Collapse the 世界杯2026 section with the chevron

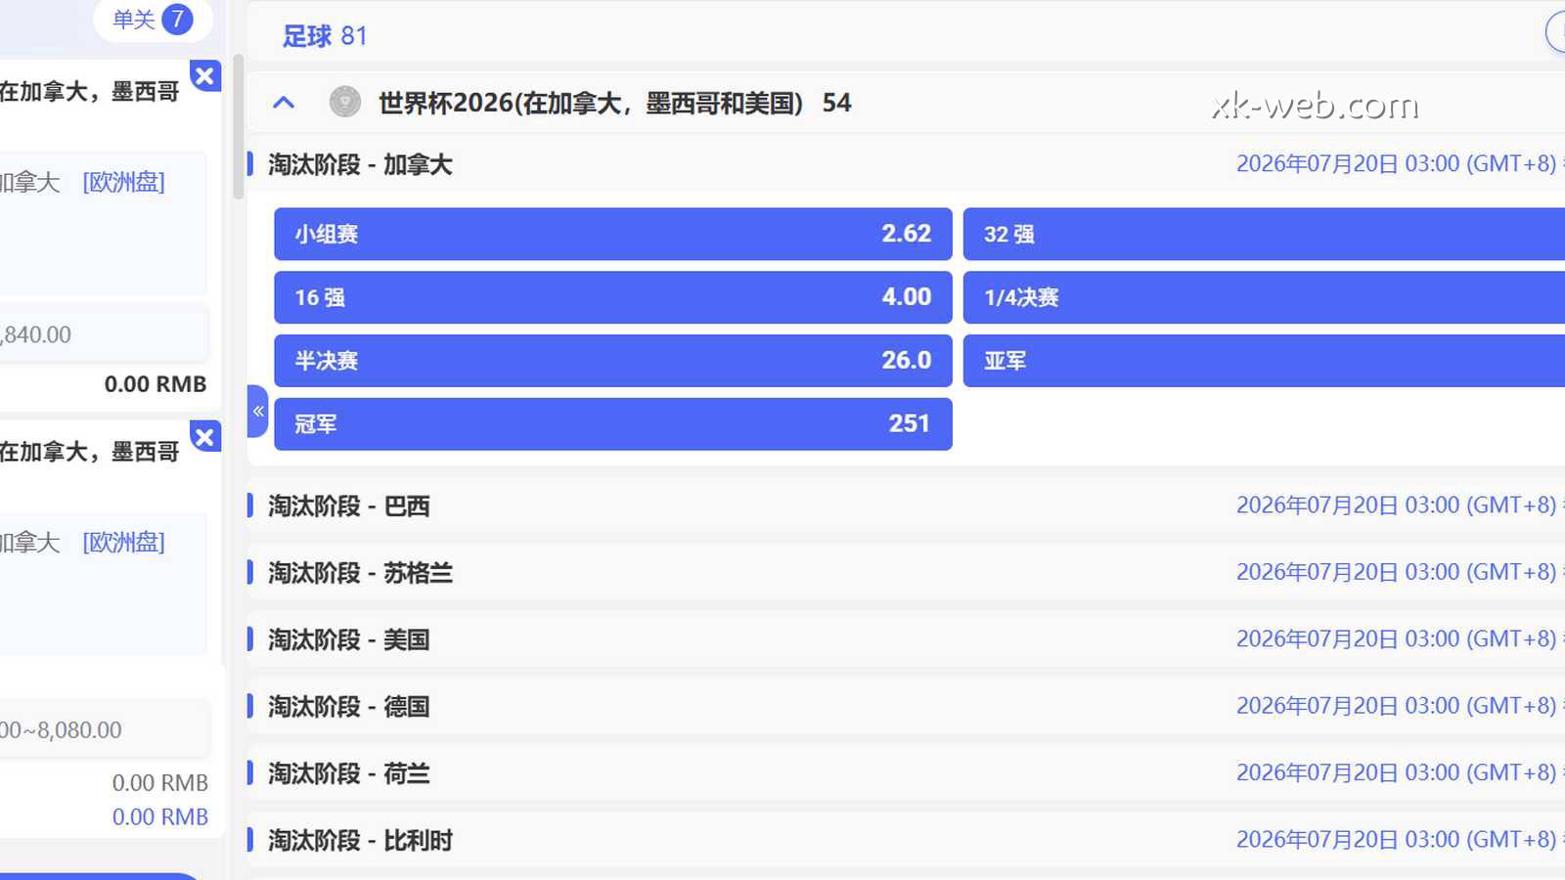click(x=284, y=102)
